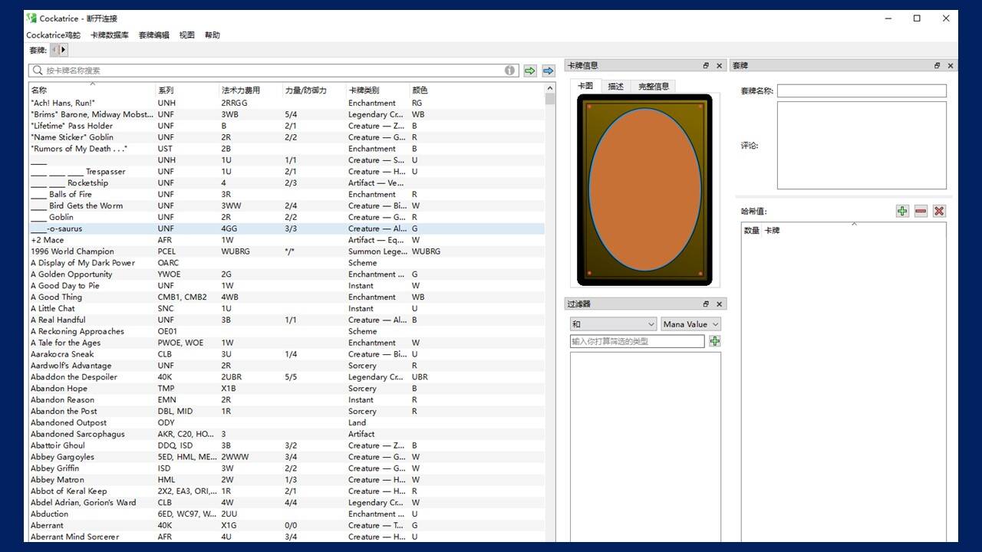Open the 和 filter logic dropdown
Viewport: 982px width, 552px height.
click(613, 324)
